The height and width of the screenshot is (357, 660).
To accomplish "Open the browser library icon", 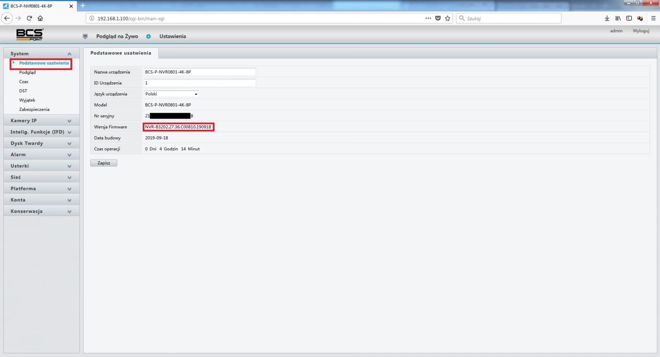I will coord(618,18).
